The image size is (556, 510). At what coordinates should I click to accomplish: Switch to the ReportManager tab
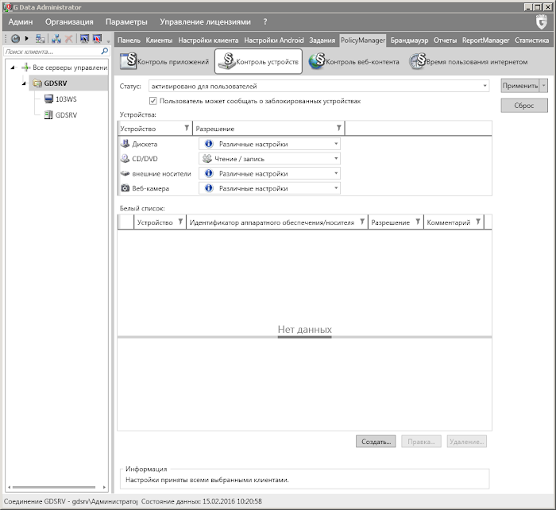click(x=485, y=40)
